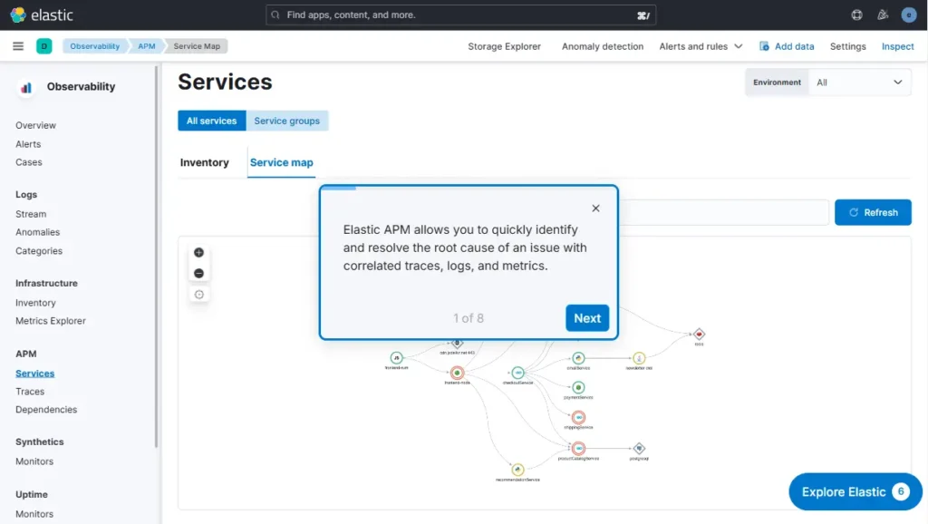928x524 pixels.
Task: Click the Observability sidebar logo icon
Action: click(26, 88)
